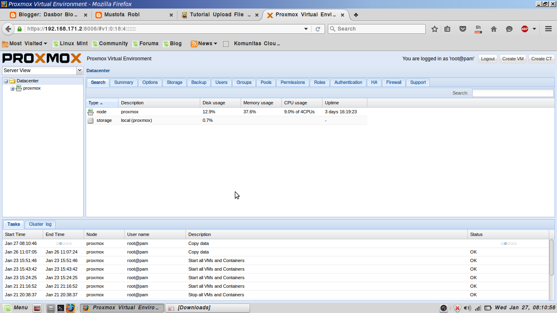Save page to Pocket
557x313 pixels.
[463, 29]
